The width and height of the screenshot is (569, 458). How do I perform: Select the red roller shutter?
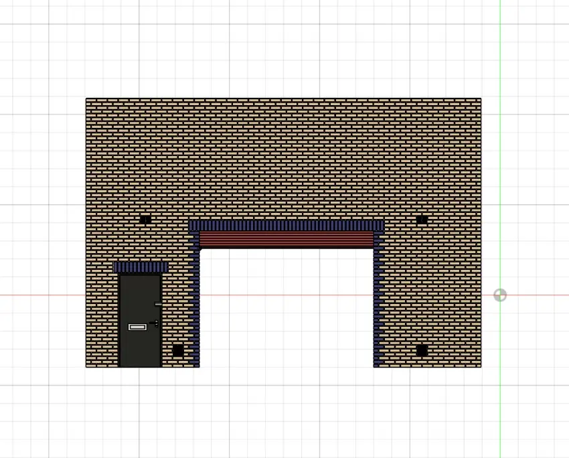pyautogui.click(x=287, y=240)
